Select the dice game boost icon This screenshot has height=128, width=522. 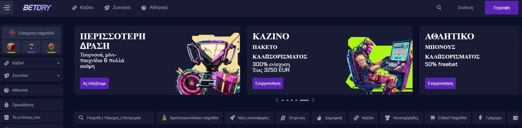11,47
